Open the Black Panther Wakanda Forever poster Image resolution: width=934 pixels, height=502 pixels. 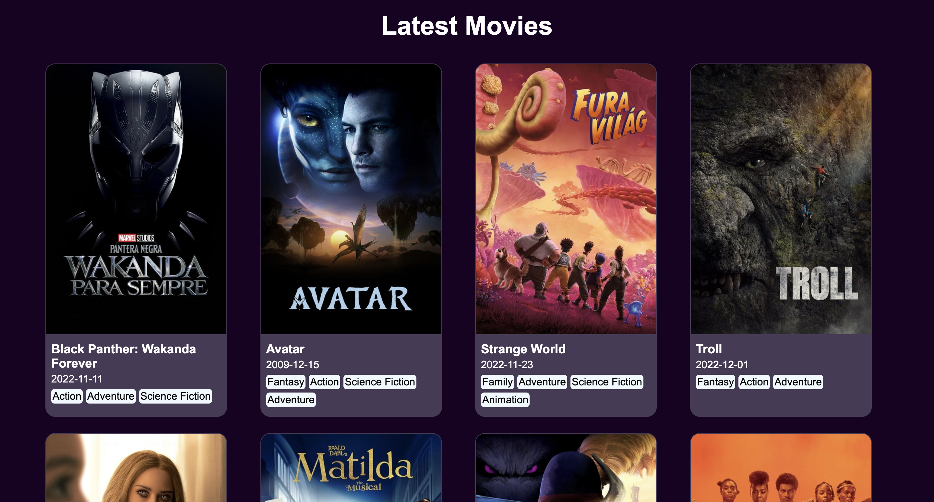(136, 199)
